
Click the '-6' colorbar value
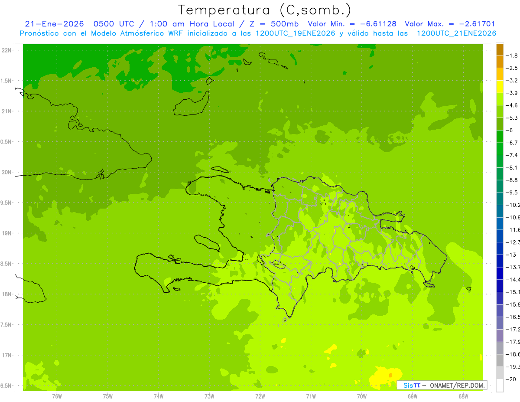[x=510, y=130]
